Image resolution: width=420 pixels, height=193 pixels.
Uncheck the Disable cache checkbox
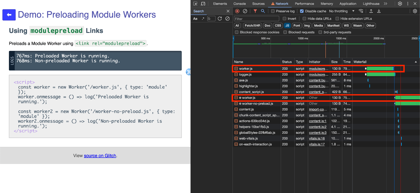pyautogui.click(x=302, y=11)
